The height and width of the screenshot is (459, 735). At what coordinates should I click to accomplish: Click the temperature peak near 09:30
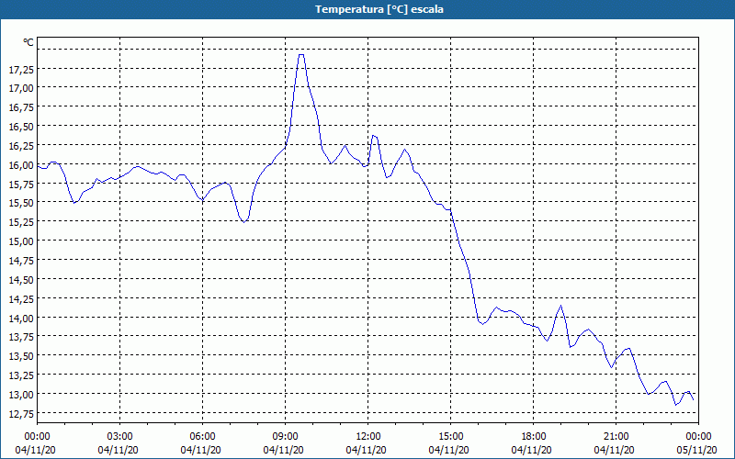(301, 55)
